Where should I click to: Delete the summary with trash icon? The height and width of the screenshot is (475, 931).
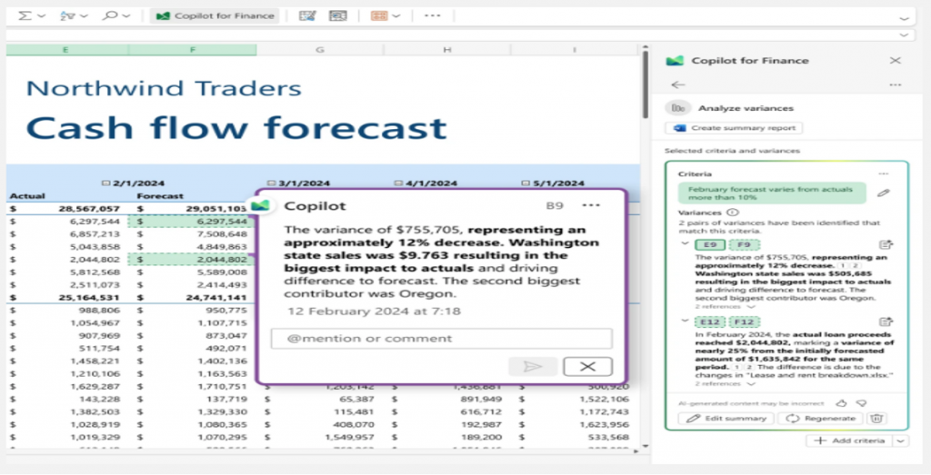[876, 419]
